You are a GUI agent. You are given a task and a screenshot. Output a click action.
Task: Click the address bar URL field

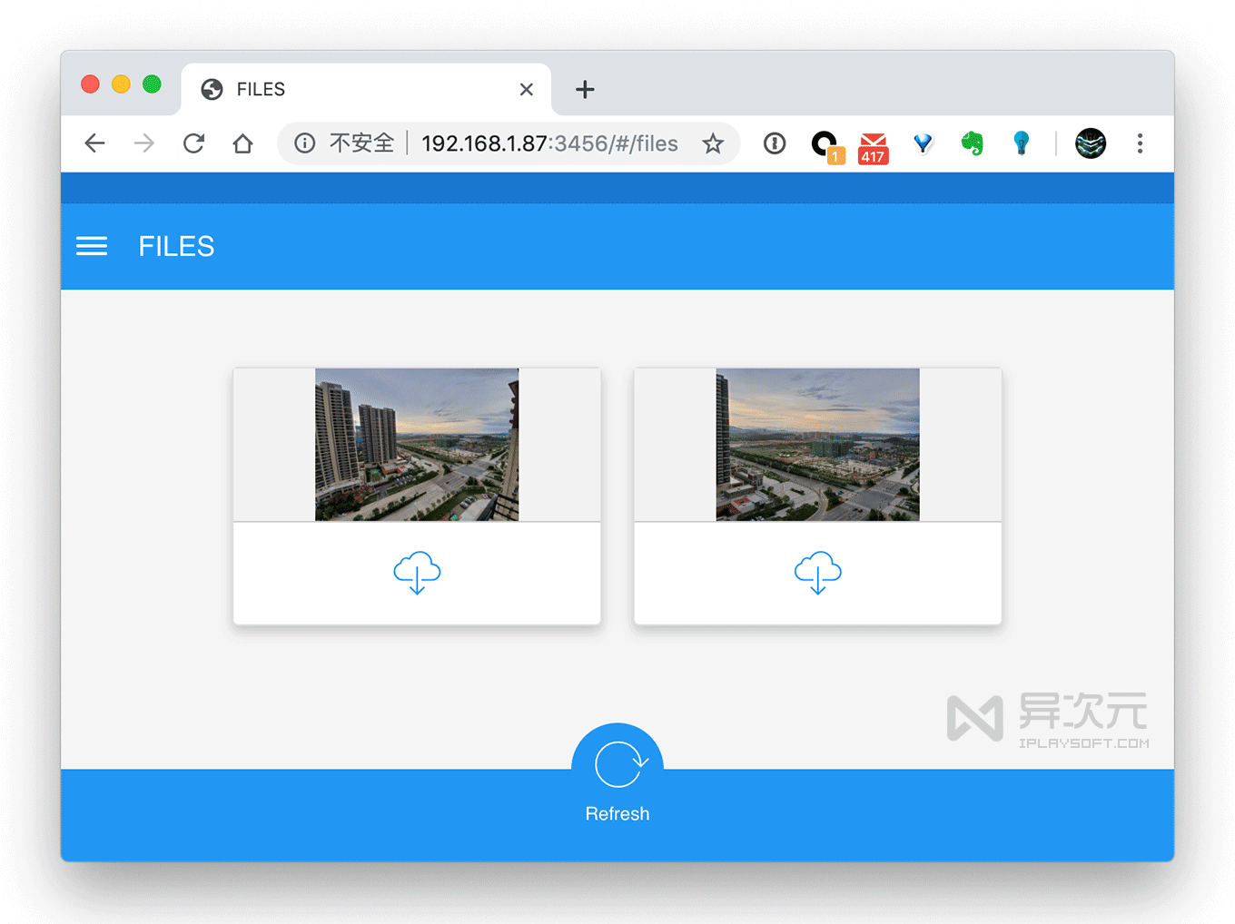coord(549,143)
